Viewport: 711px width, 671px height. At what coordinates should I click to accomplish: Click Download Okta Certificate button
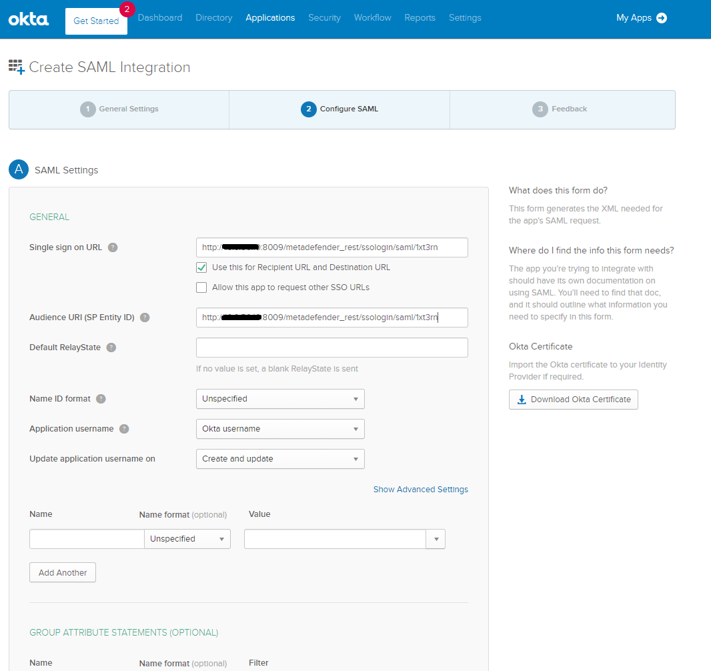tap(573, 400)
